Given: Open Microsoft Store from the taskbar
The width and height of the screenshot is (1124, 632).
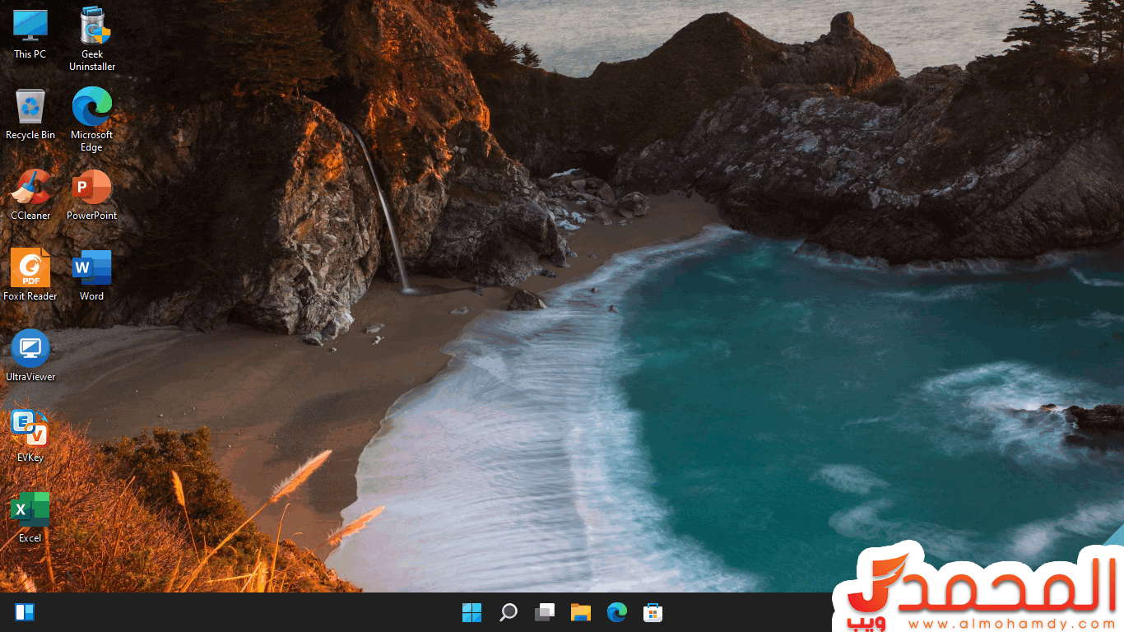Looking at the screenshot, I should coord(653,612).
